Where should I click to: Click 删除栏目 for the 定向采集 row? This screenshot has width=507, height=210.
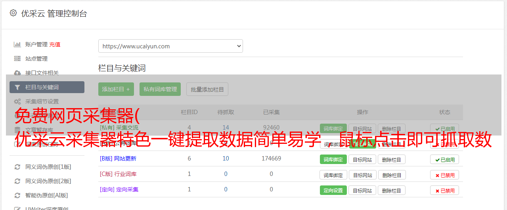(x=392, y=190)
